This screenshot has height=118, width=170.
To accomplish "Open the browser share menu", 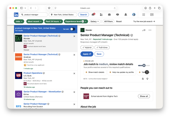I will 150,8.
